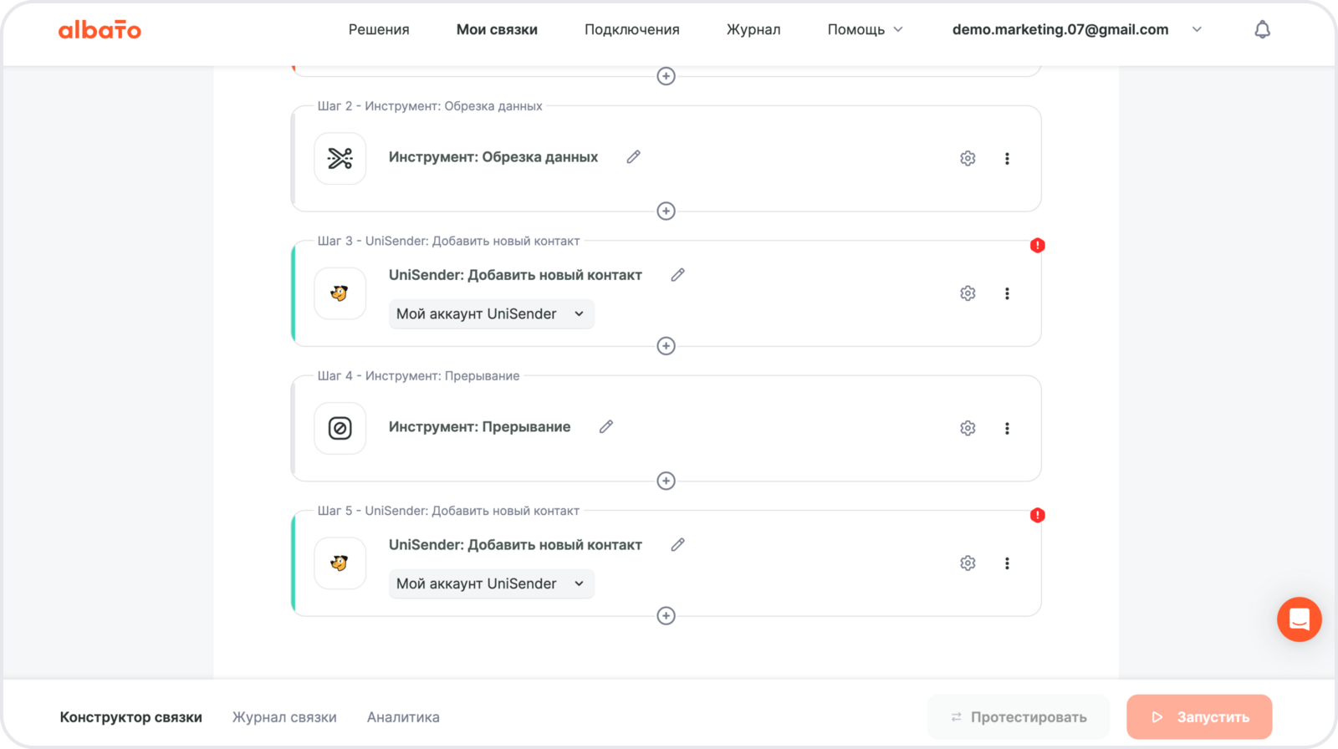Rename step 3 UniSender with pencil icon
Image resolution: width=1338 pixels, height=749 pixels.
coord(677,275)
